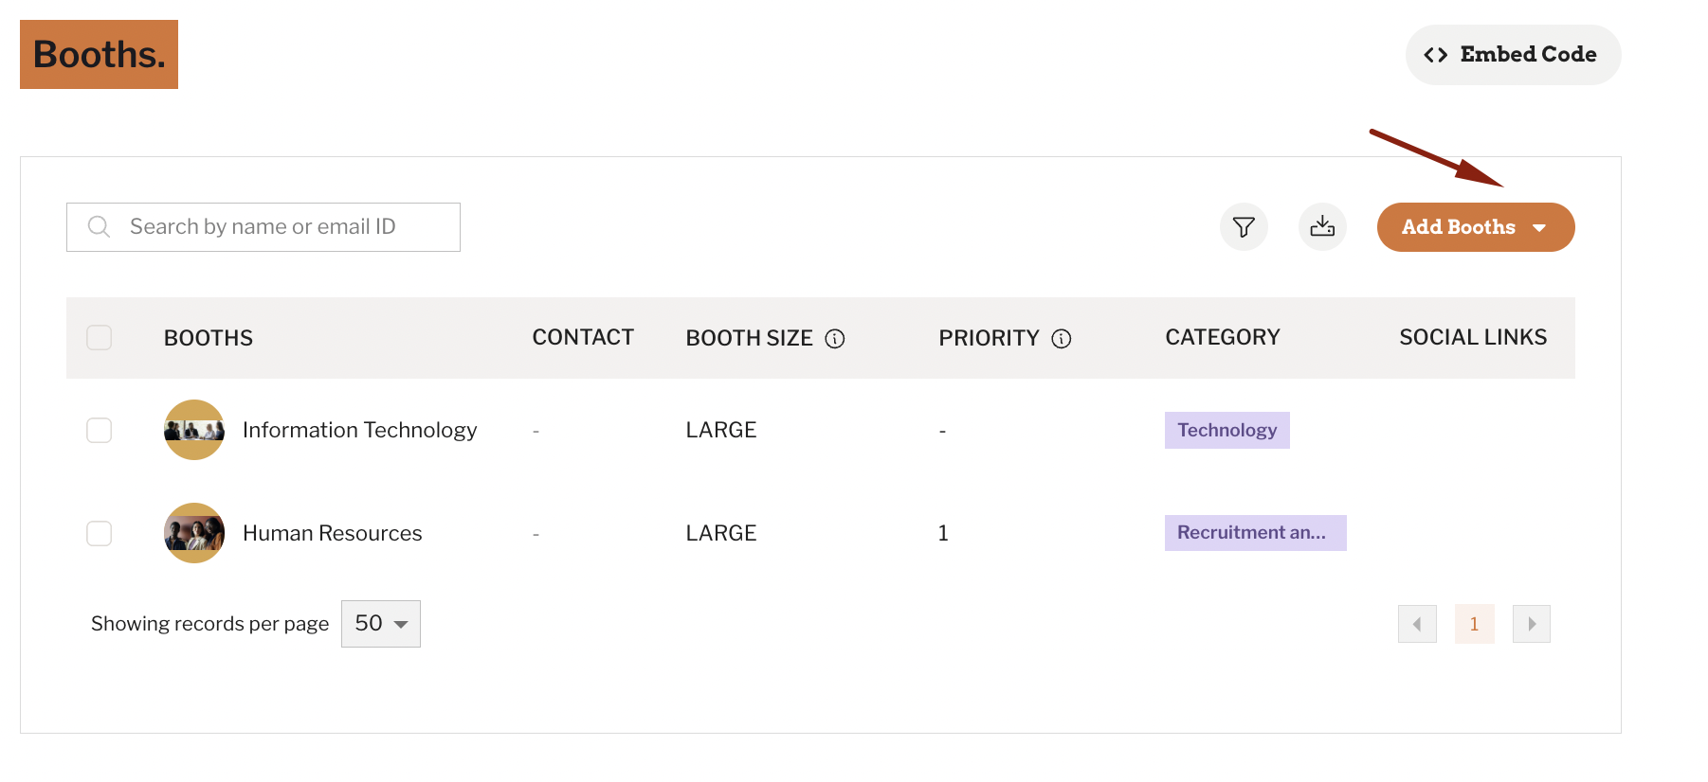Screen dimensions: 1708x782
Task: Click the download booths export icon
Action: coord(1322,227)
